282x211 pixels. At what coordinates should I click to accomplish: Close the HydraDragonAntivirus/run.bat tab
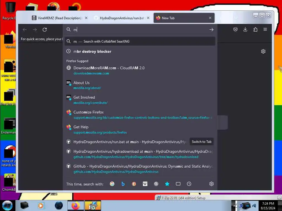click(x=148, y=18)
